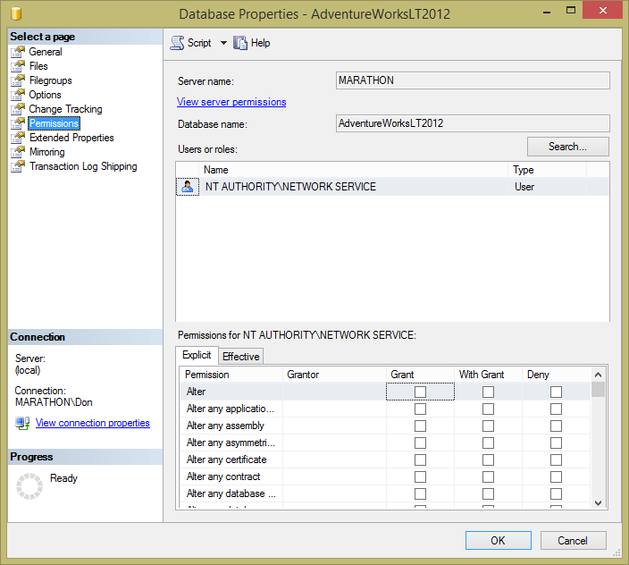Click the connection properties computer icon

tap(22, 423)
